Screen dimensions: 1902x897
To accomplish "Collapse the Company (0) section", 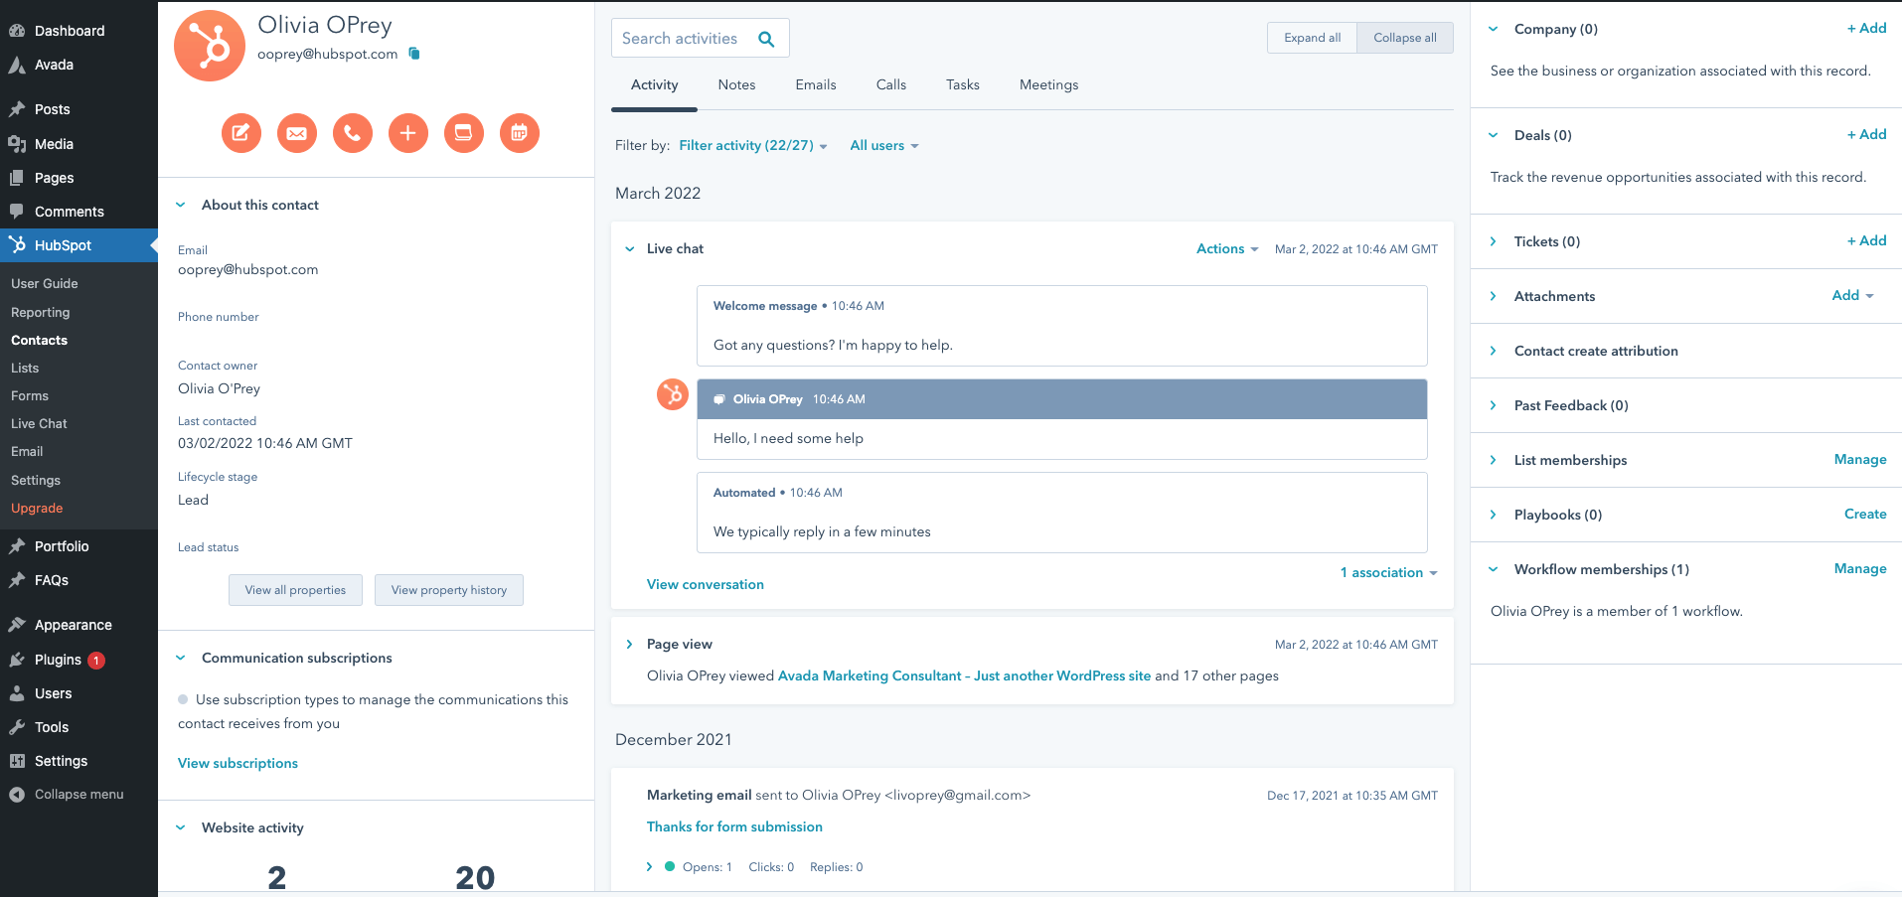I will pyautogui.click(x=1494, y=29).
